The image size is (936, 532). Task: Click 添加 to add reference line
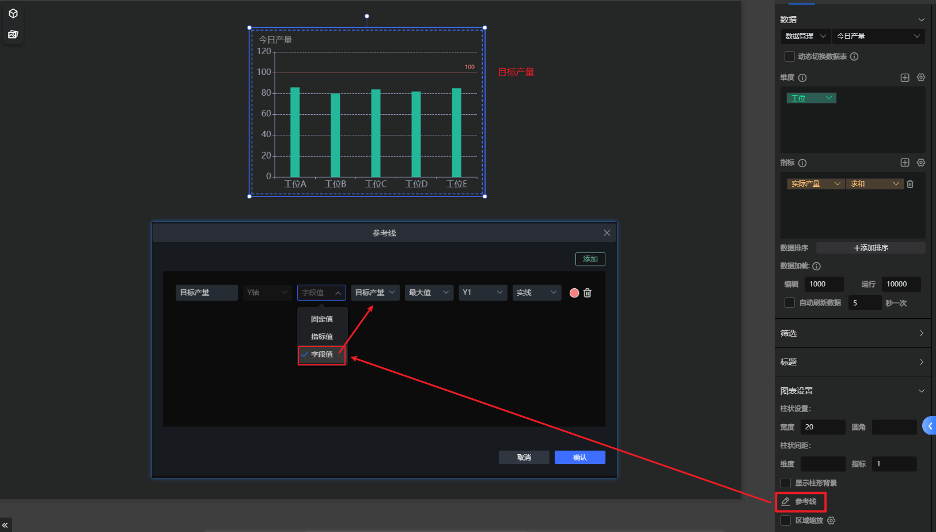590,259
